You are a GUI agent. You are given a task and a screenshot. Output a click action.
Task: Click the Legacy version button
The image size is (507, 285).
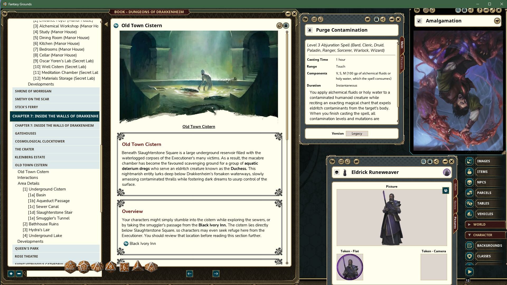[x=357, y=134]
